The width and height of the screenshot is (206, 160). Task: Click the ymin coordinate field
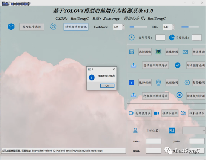(x=197, y=141)
